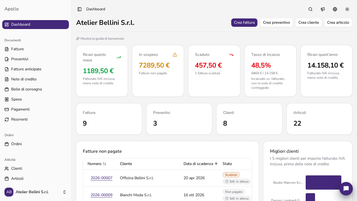
Task: Expand the Atelier Bellini S.r.l. company switcher
Action: (x=35, y=192)
